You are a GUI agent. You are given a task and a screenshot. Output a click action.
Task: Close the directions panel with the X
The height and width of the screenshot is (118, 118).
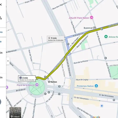click(x=1, y=4)
